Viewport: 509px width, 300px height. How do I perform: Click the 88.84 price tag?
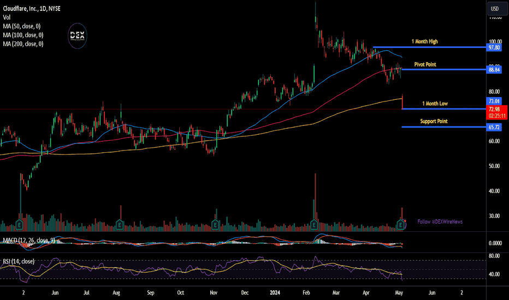click(x=494, y=70)
